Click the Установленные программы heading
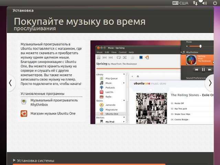220x165 pixels. click(x=43, y=93)
